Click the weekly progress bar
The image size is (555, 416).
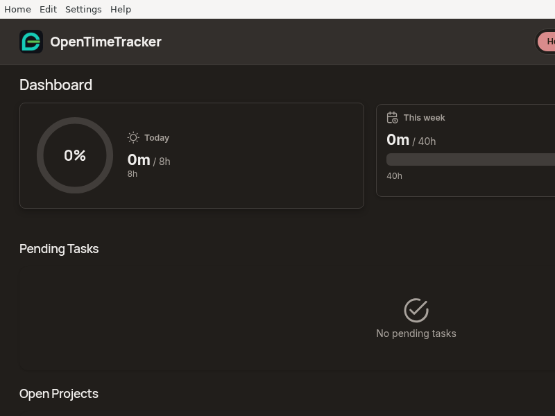[470, 159]
